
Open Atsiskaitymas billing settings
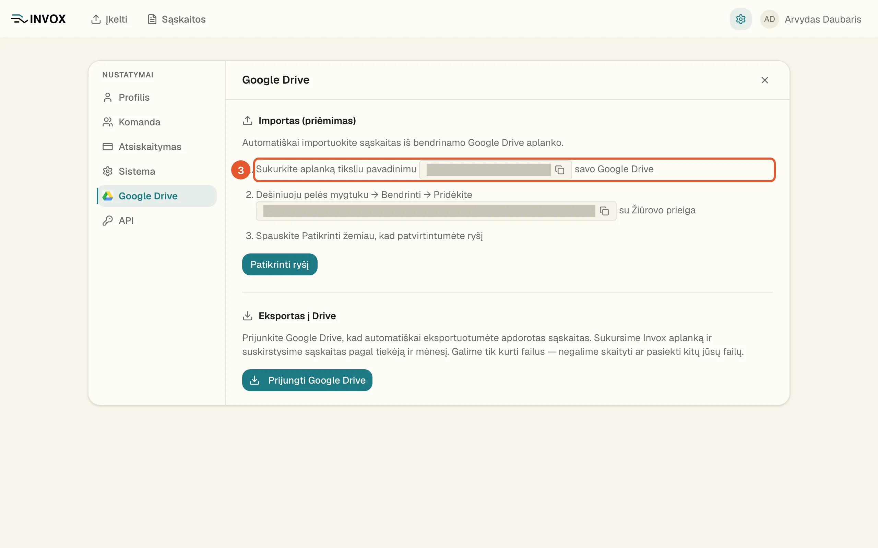157,147
